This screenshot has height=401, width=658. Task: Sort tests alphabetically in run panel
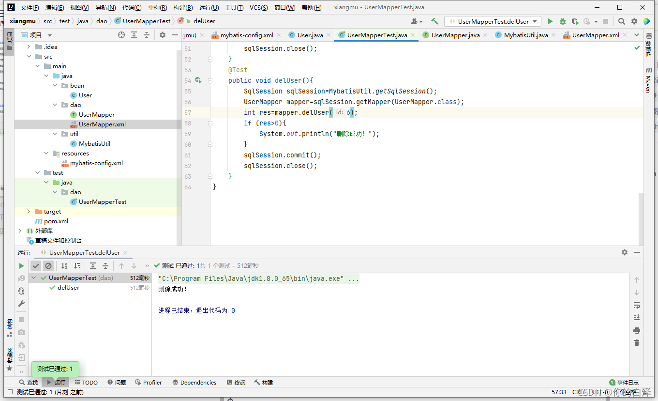(64, 266)
